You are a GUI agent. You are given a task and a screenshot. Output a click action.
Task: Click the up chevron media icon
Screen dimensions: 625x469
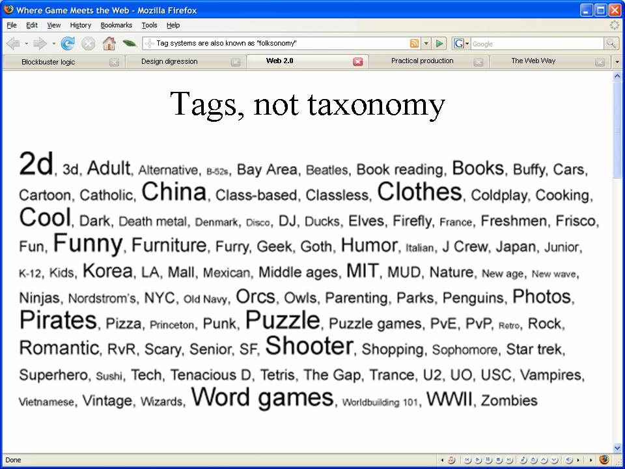[x=544, y=460]
